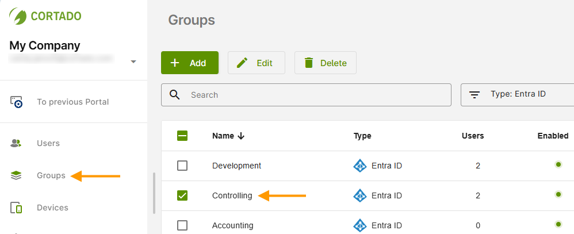Check the Accounting row checkbox

[182, 225]
